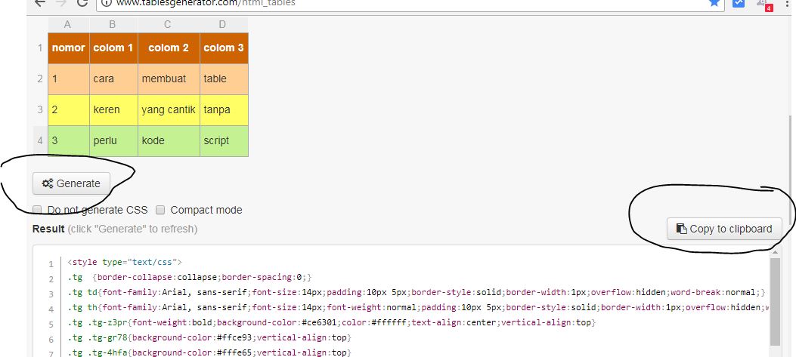Click the 'perlu' table cell
This screenshot has height=357, width=796.
pyautogui.click(x=113, y=141)
